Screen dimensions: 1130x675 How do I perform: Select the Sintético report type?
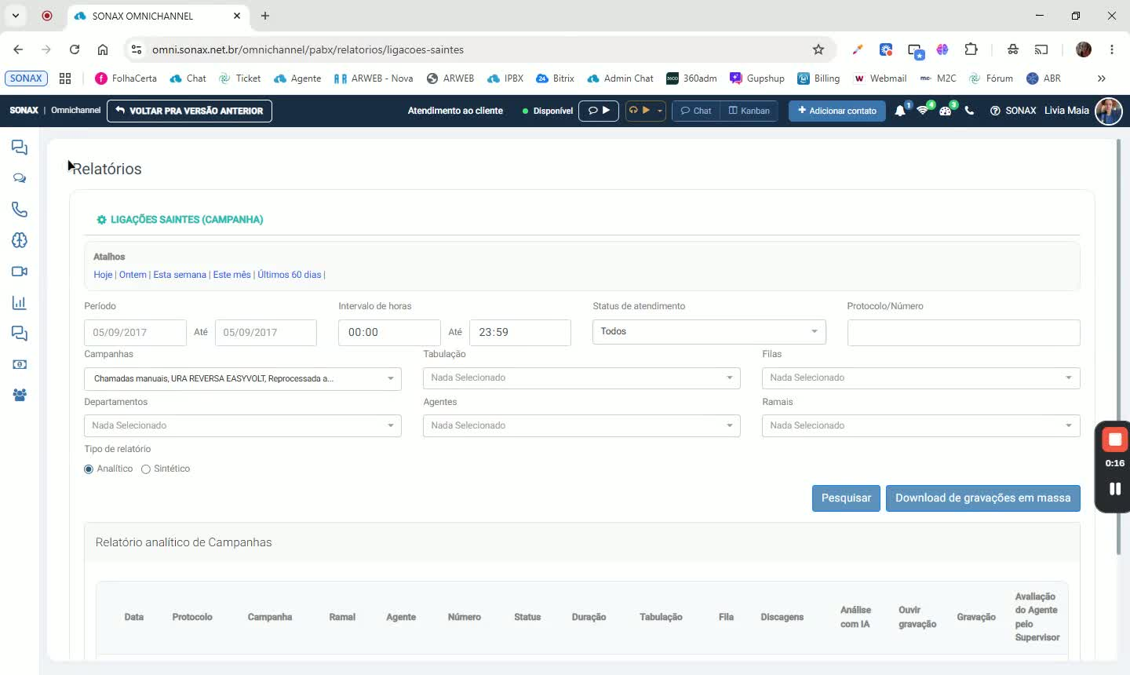[146, 469]
